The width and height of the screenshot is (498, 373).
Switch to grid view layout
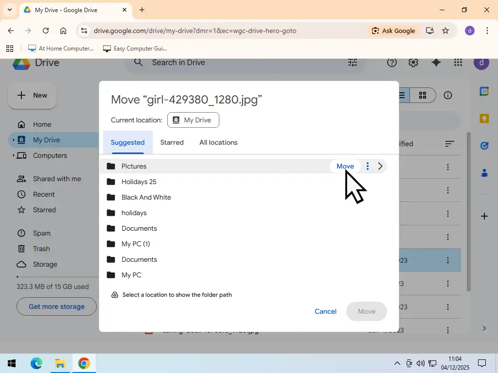[422, 95]
